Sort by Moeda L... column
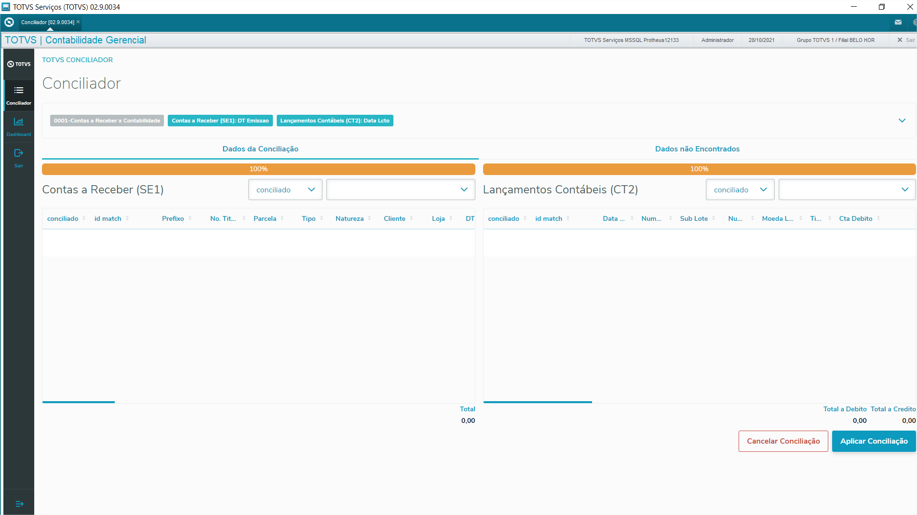 pyautogui.click(x=801, y=218)
